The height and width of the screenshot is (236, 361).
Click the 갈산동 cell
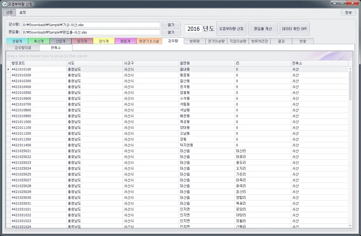(x=207, y=81)
